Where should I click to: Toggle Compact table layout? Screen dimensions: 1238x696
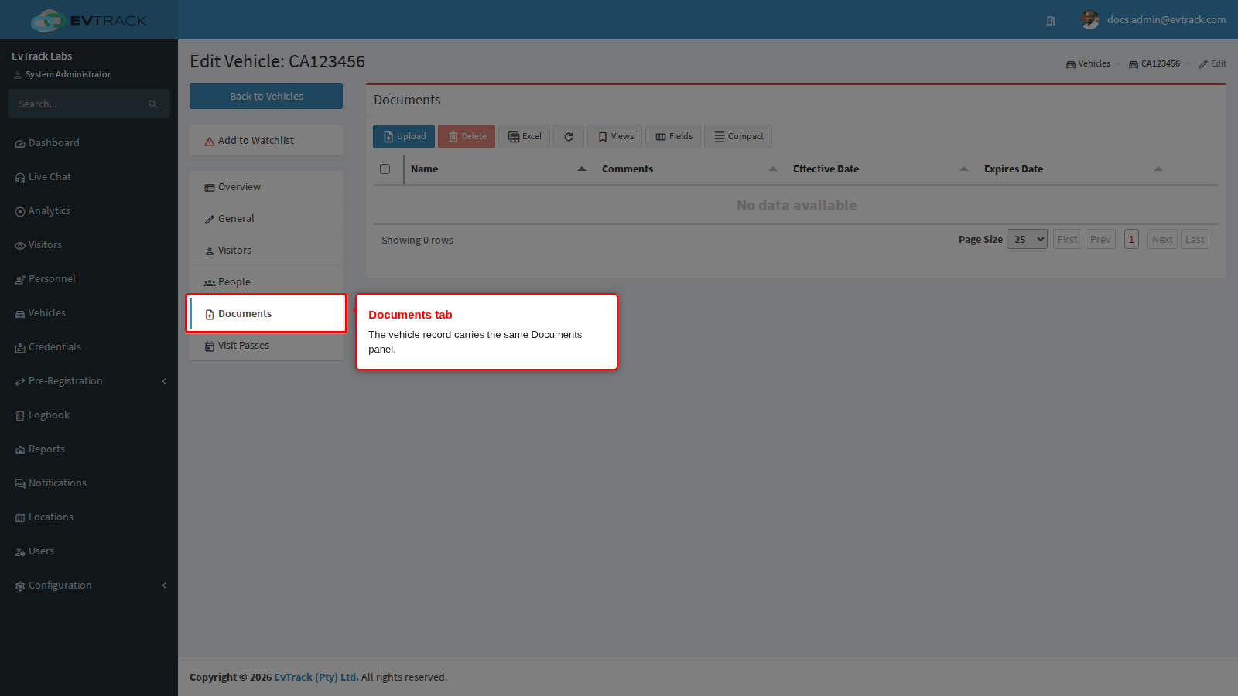point(738,136)
